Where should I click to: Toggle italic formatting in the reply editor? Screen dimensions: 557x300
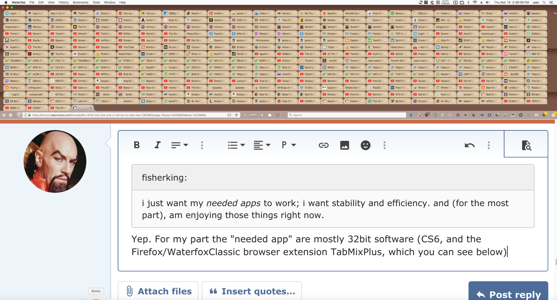click(x=158, y=145)
